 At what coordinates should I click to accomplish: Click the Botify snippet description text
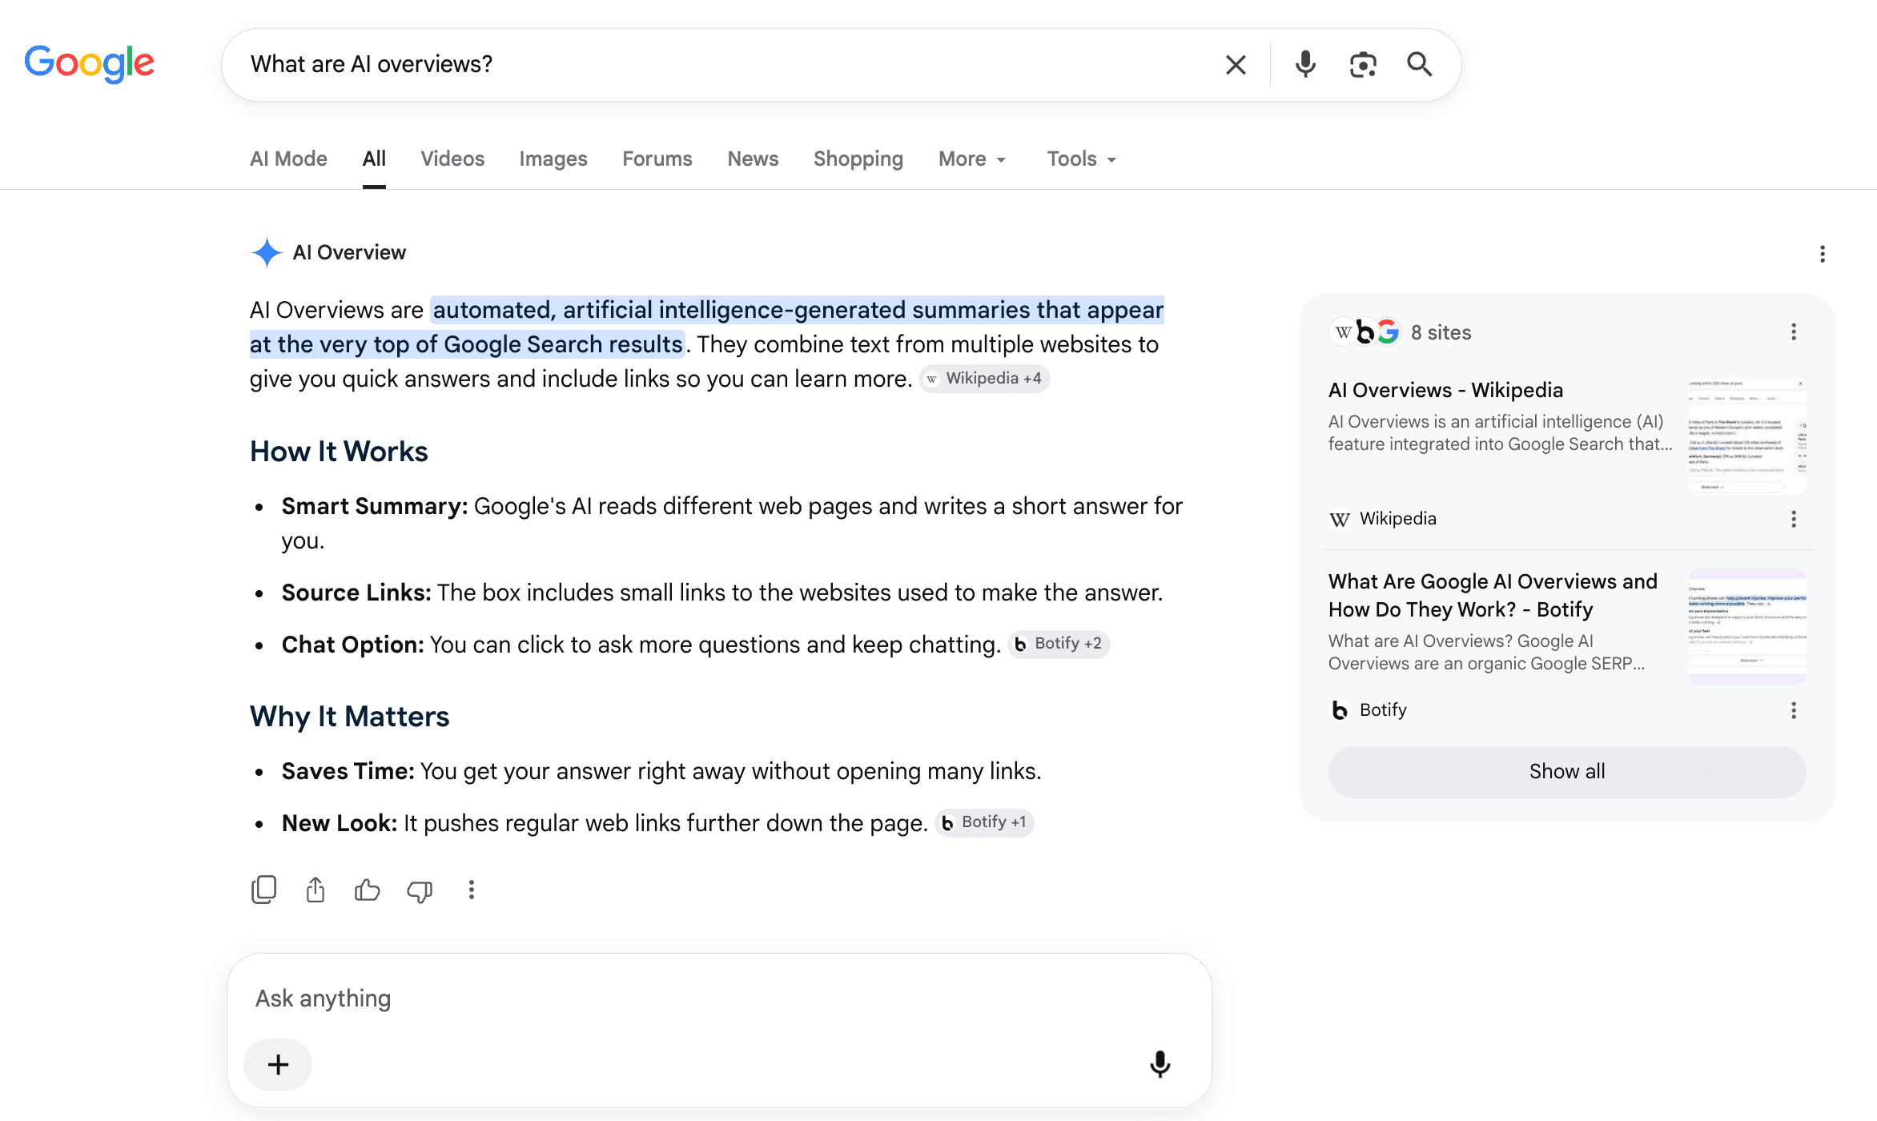1486,652
